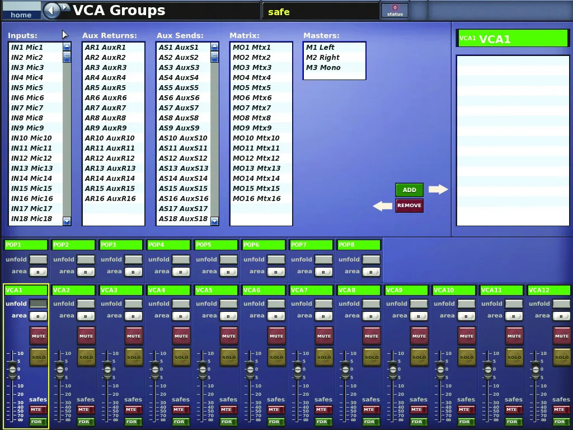The image size is (573, 430).
Task: Toggle the POP4 unfold switch
Action: (181, 259)
